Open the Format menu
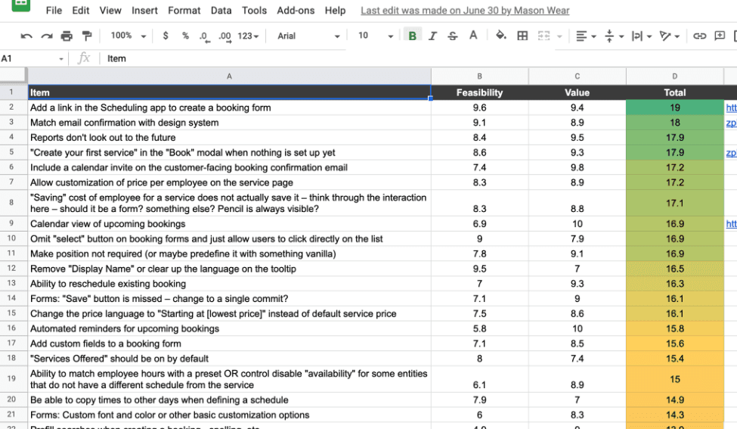 click(x=184, y=11)
